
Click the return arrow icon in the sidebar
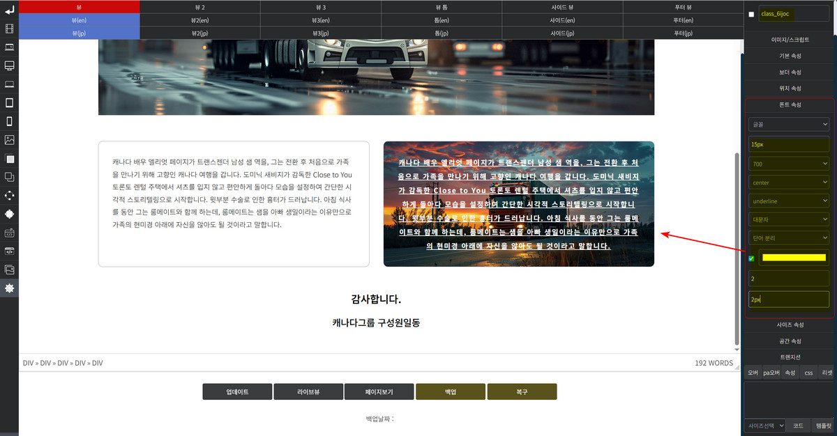pos(9,10)
